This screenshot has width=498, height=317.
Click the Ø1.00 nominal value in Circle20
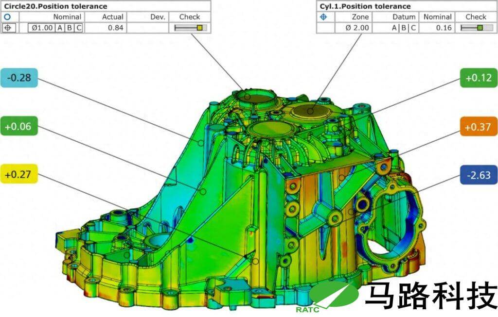[41, 28]
